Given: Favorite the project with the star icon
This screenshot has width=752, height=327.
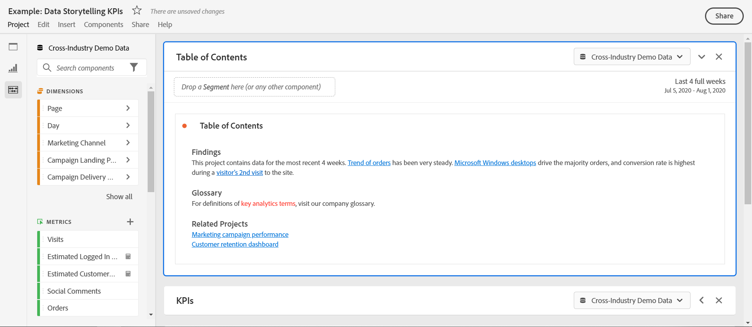Looking at the screenshot, I should pos(137,10).
